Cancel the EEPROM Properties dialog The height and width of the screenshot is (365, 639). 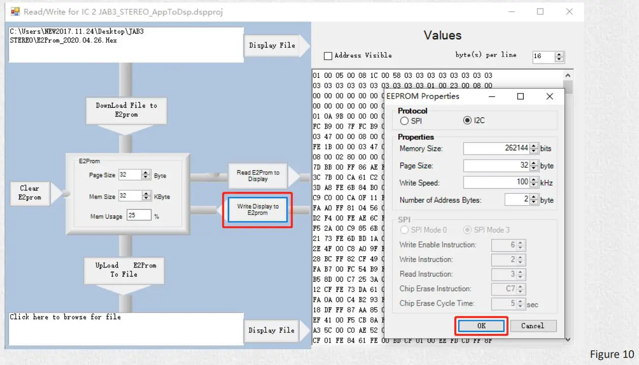point(532,326)
